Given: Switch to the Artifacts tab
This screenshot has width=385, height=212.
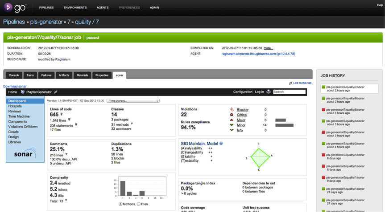Looking at the screenshot, I should (64, 75).
